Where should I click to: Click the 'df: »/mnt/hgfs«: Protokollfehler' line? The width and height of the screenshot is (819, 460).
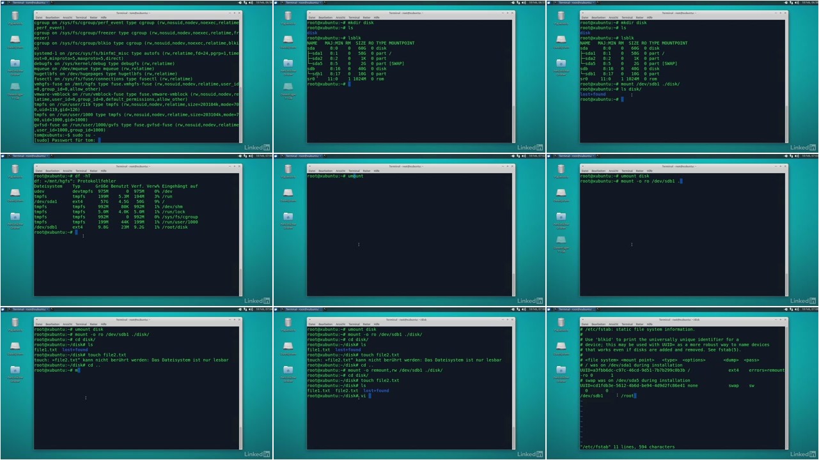[75, 181]
